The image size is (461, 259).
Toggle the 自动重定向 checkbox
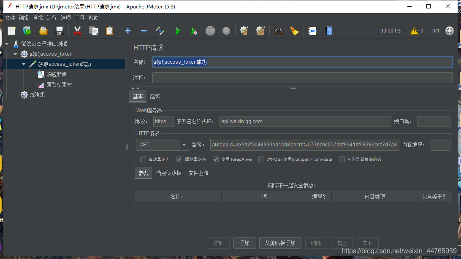click(143, 159)
